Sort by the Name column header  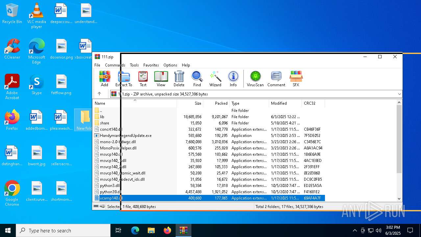135,103
